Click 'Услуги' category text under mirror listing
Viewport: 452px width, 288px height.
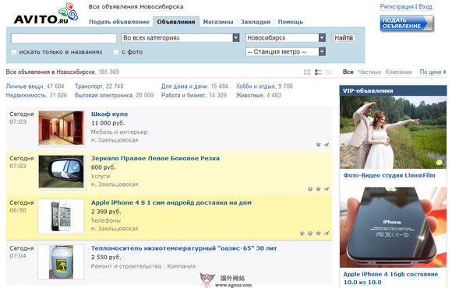[x=101, y=176]
